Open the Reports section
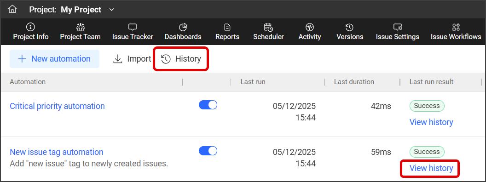This screenshot has width=486, height=182. (x=227, y=32)
